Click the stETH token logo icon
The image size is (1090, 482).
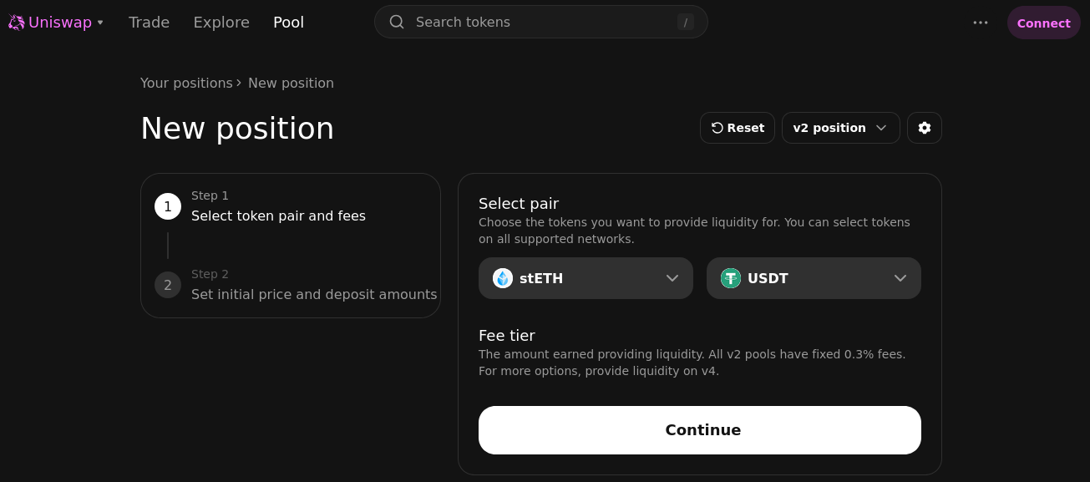coord(503,278)
